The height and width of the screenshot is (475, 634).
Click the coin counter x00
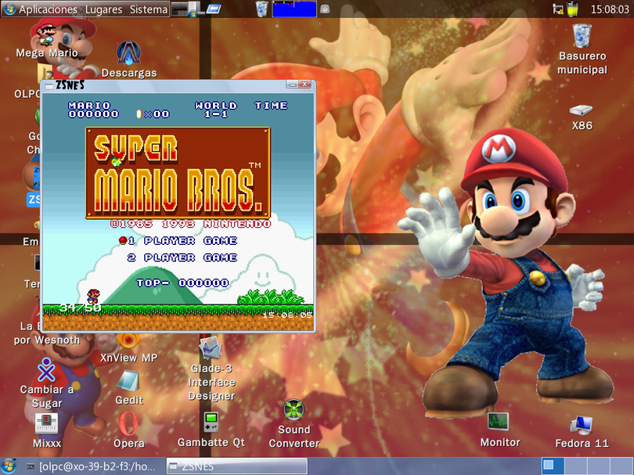154,114
